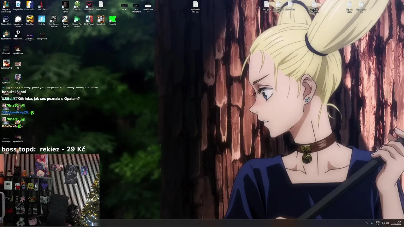Select the Battlefield 6 shortcut
This screenshot has width=404, height=227.
point(6,64)
